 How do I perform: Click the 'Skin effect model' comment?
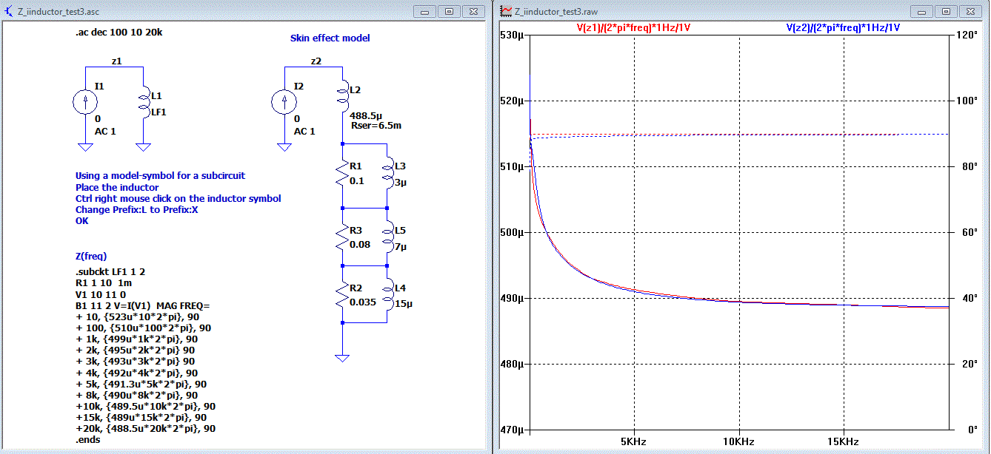330,38
